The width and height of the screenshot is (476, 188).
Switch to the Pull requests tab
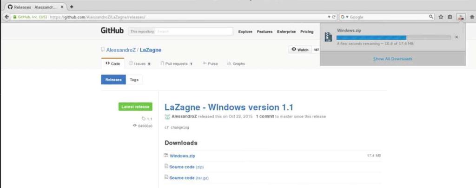pos(177,64)
